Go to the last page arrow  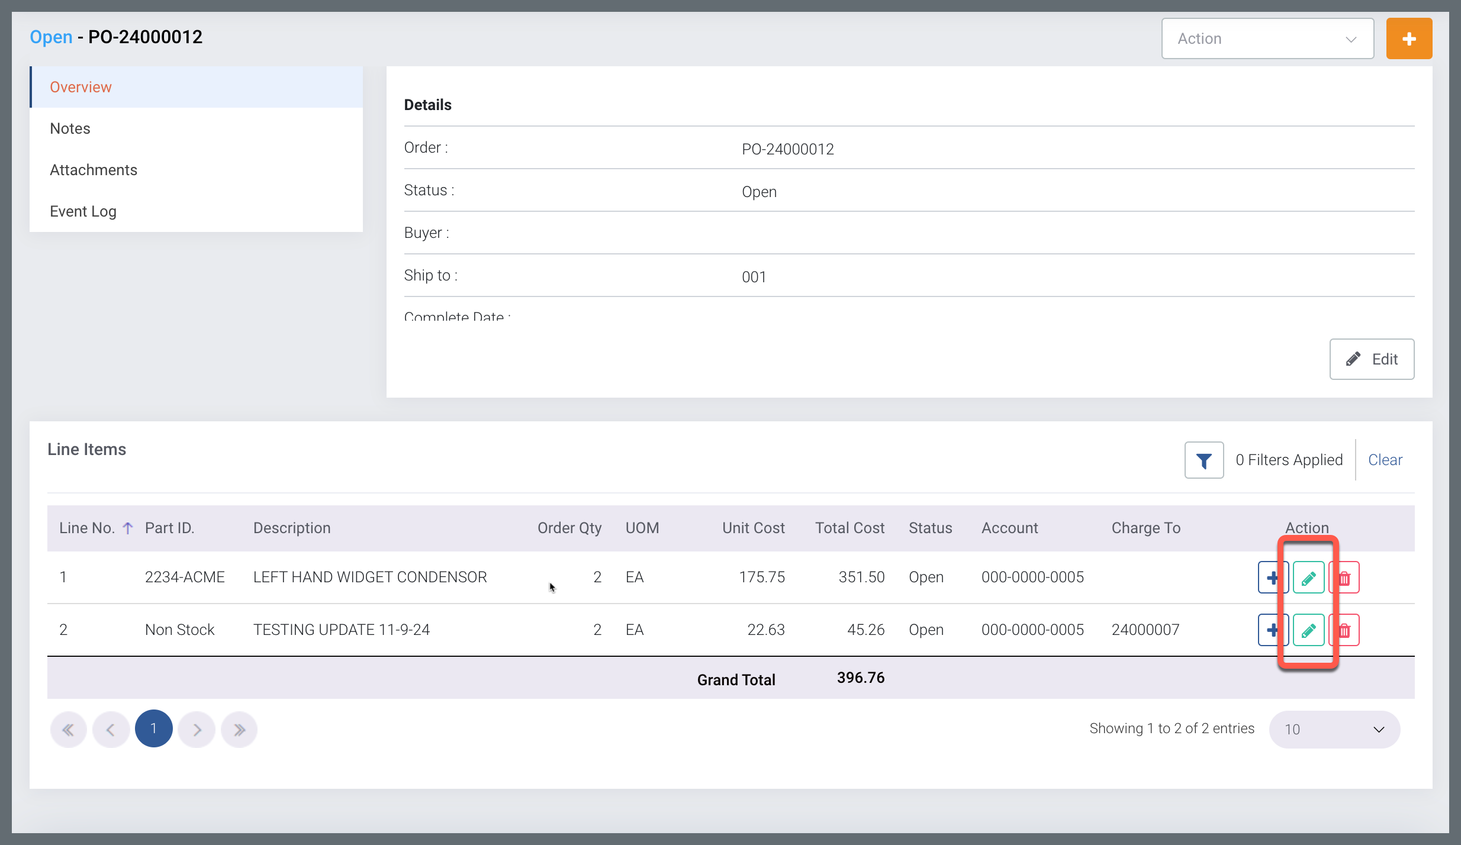tap(239, 730)
